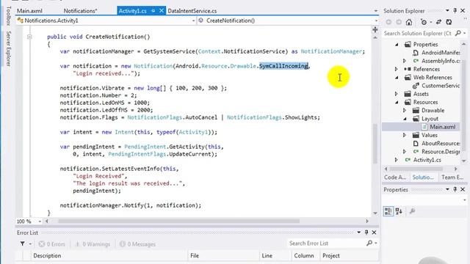Sort Error List by Line column
This screenshot has width=470, height=264.
(275, 256)
